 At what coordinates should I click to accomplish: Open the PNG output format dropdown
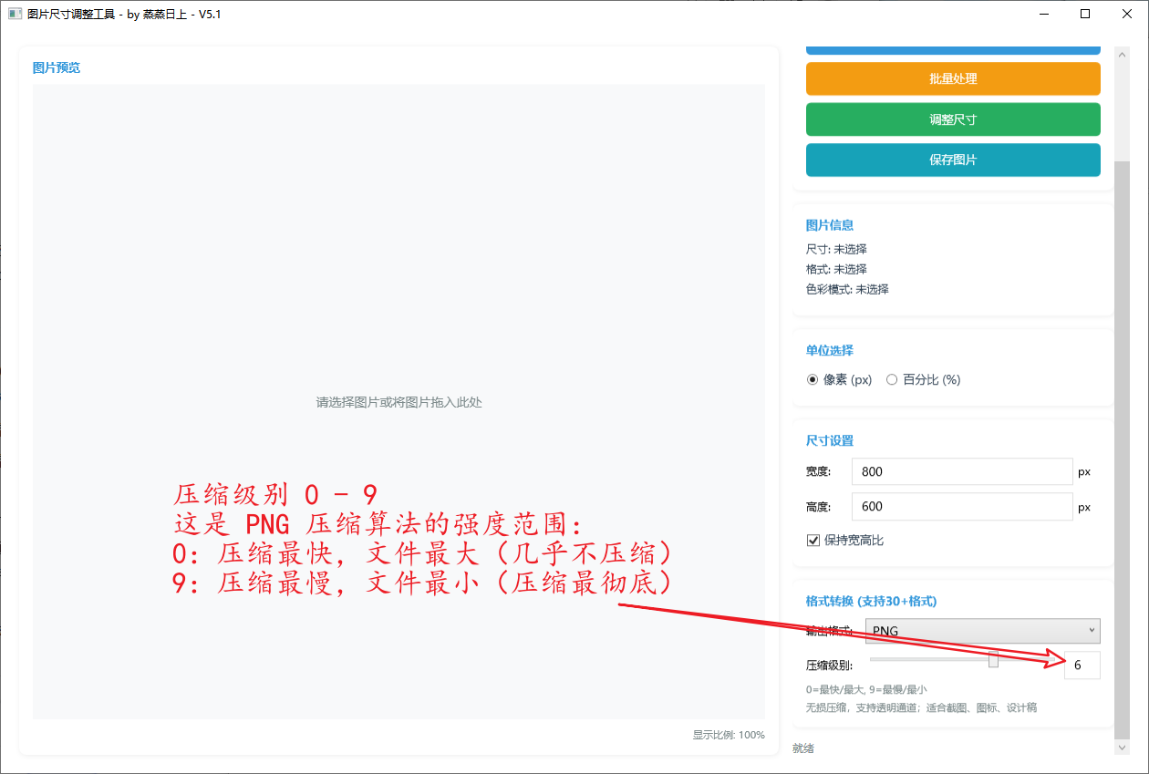981,631
